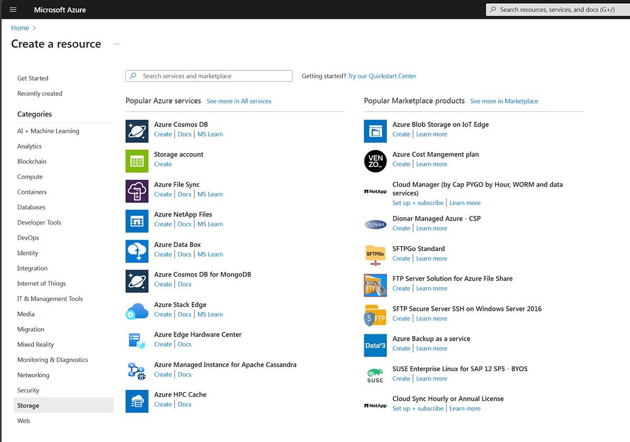Screen dimensions: 630x442
Task: Click the green Storage account icon
Action: [x=136, y=161]
